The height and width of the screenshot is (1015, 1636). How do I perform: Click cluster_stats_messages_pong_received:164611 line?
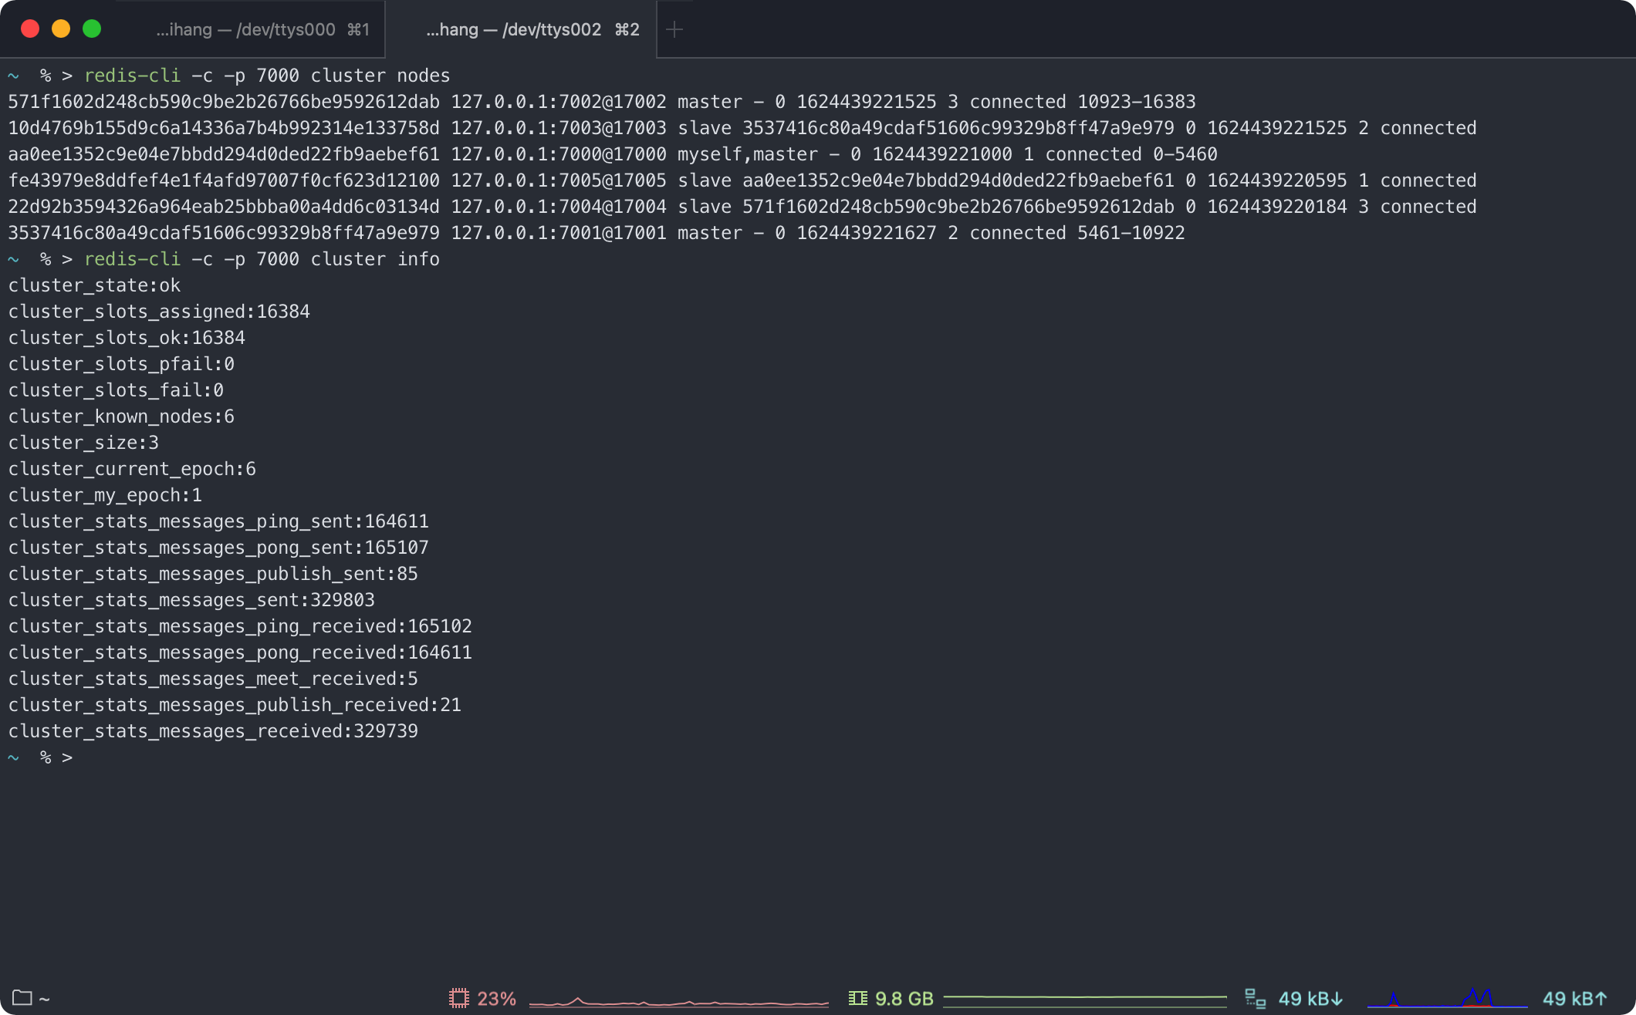tap(240, 652)
